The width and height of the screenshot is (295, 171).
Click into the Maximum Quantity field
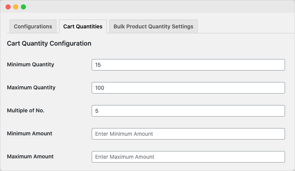click(x=188, y=88)
